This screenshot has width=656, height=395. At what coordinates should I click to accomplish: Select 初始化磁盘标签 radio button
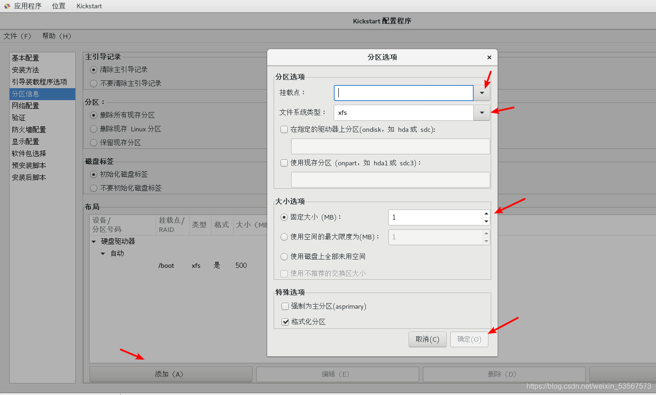click(94, 175)
